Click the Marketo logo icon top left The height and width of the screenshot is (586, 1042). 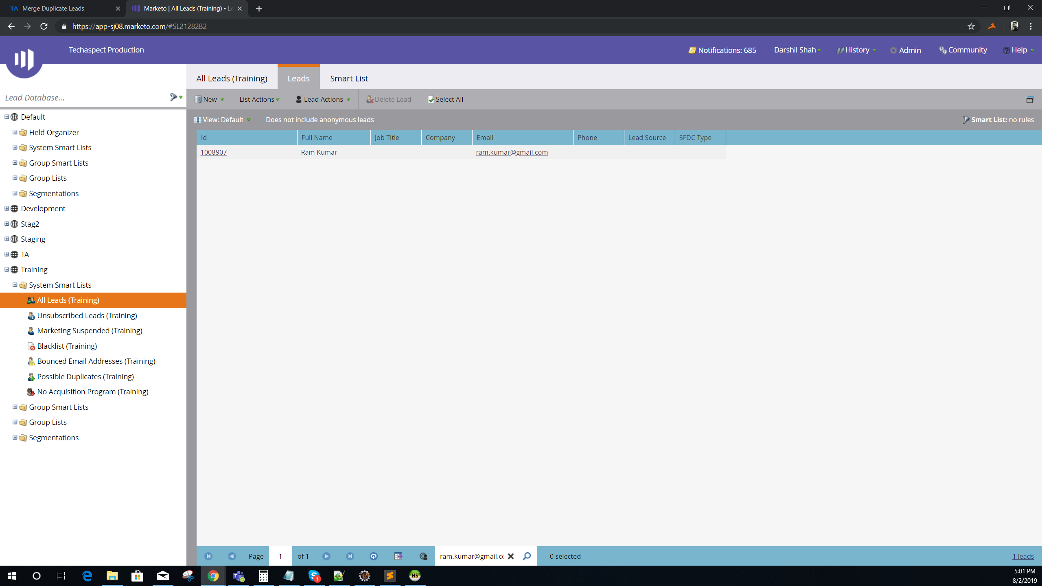point(23,59)
